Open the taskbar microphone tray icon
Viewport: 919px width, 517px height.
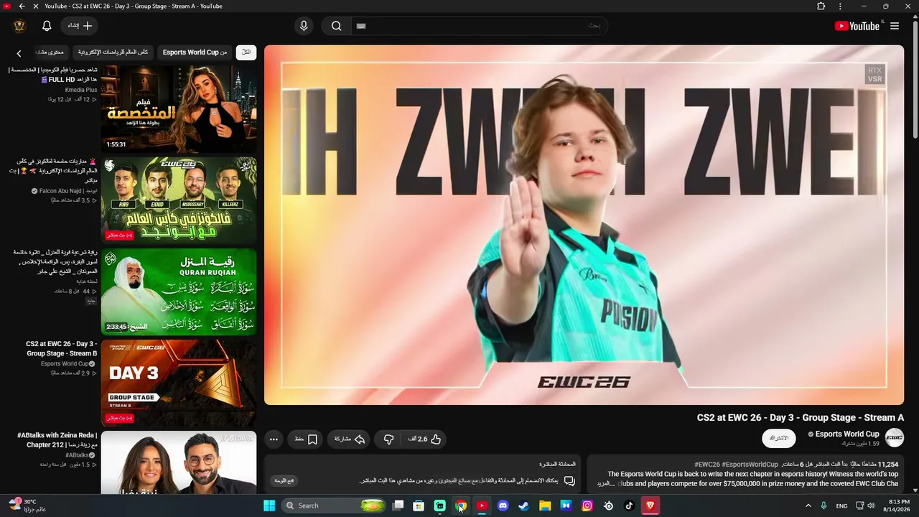point(824,506)
